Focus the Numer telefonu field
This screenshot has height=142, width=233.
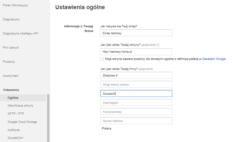(136, 121)
